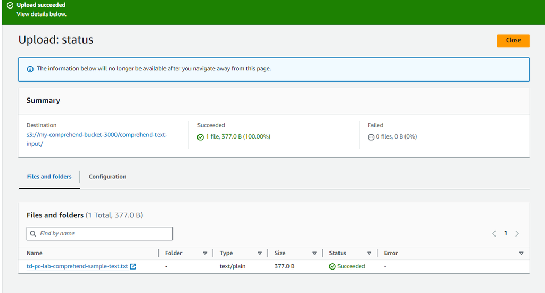Click the external link icon beside the filename
Viewport: 545px width, 293px height.
(x=133, y=266)
